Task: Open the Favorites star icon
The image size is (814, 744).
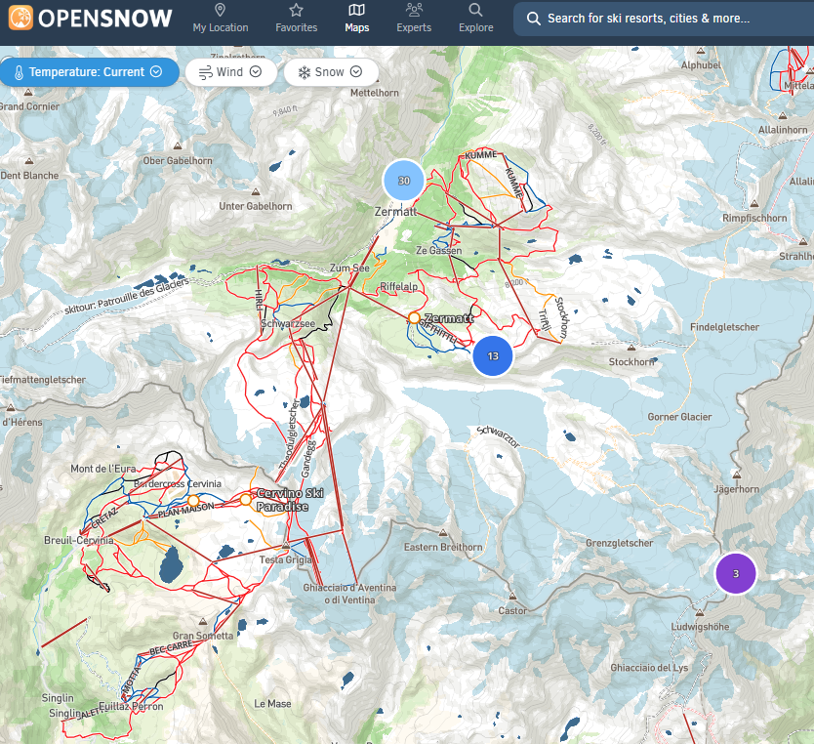Action: coord(296,11)
